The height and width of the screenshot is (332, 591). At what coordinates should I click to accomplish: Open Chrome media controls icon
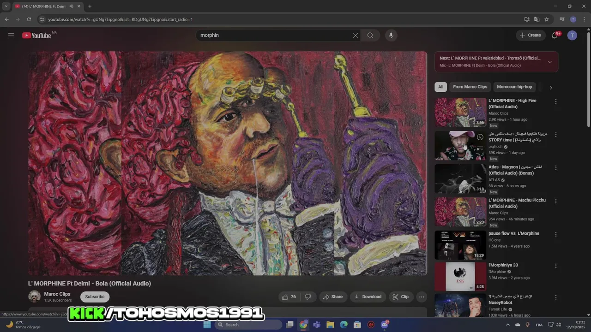(x=562, y=19)
